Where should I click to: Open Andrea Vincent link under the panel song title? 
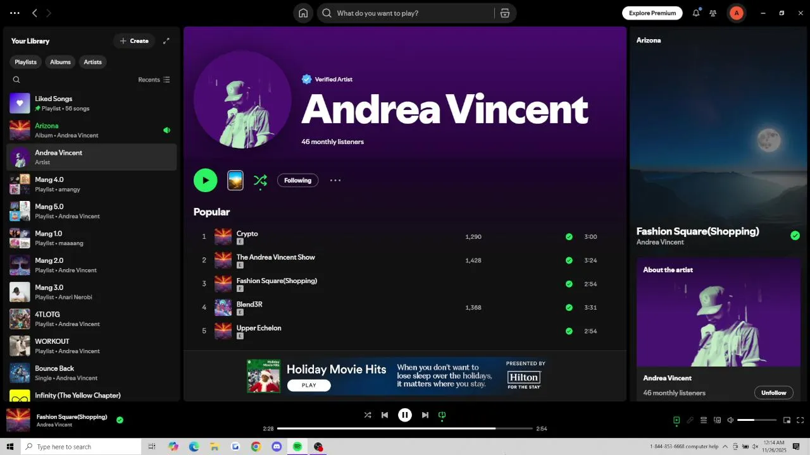(660, 242)
